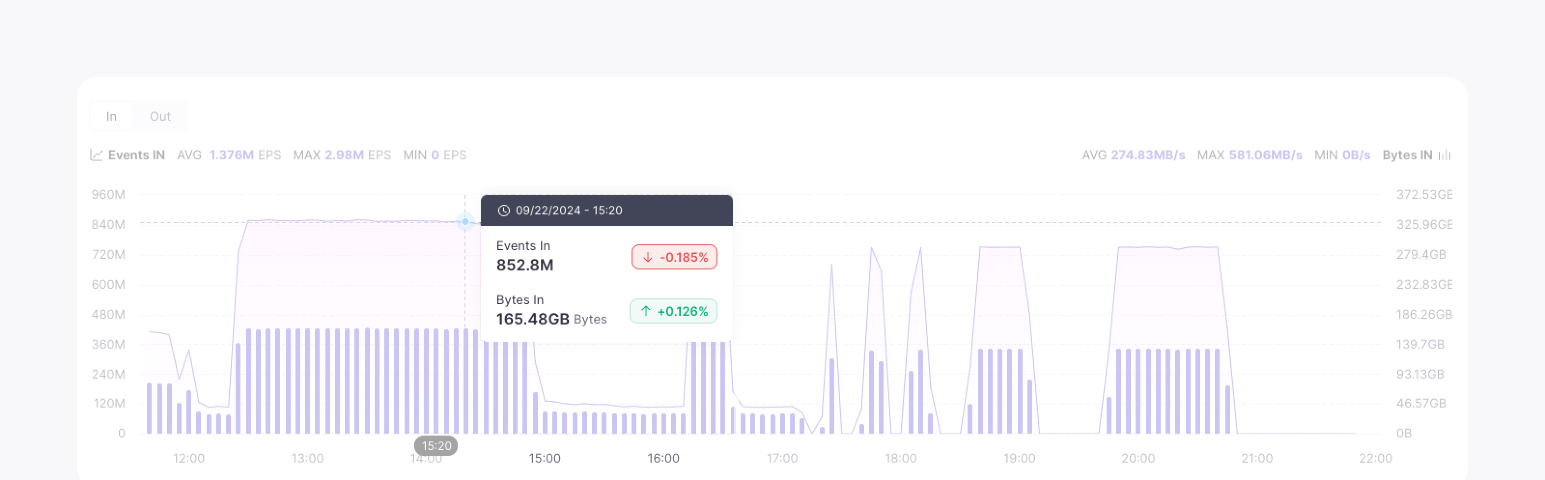Click the down arrow in -0.185% badge
The height and width of the screenshot is (480, 1545).
click(648, 257)
